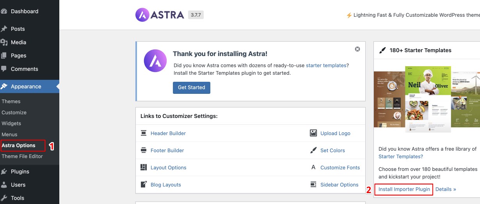
Task: Click the Header Builder row icon
Action: tap(144, 133)
